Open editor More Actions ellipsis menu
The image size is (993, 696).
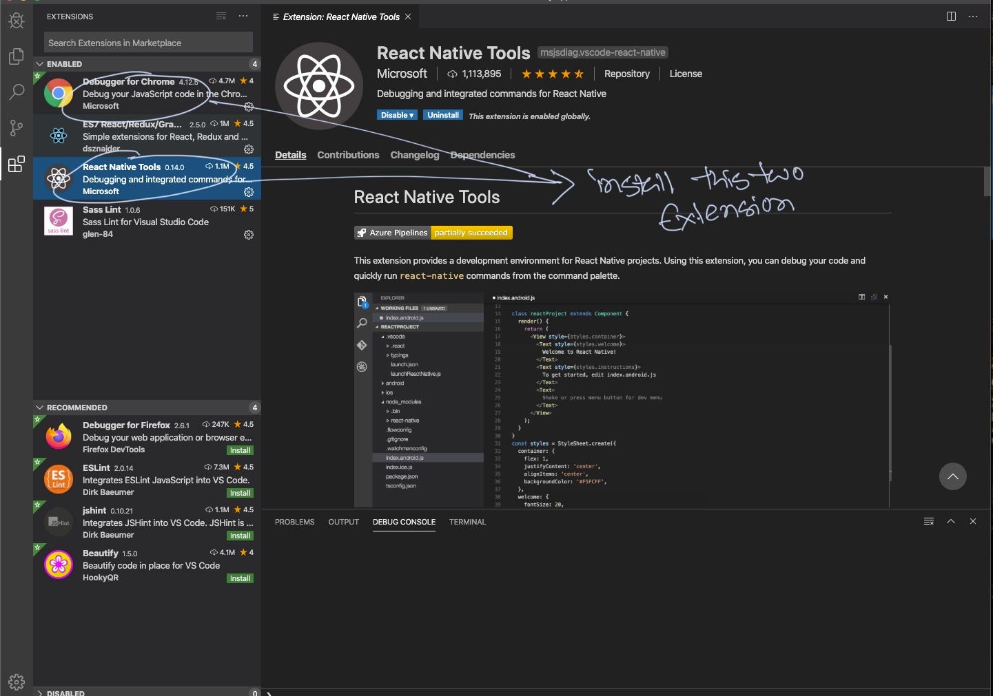click(x=973, y=17)
